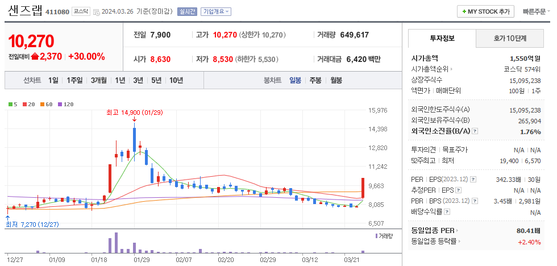Click the 시가 8,630 value
Image resolution: width=557 pixels, height=266 pixels.
click(x=160, y=59)
